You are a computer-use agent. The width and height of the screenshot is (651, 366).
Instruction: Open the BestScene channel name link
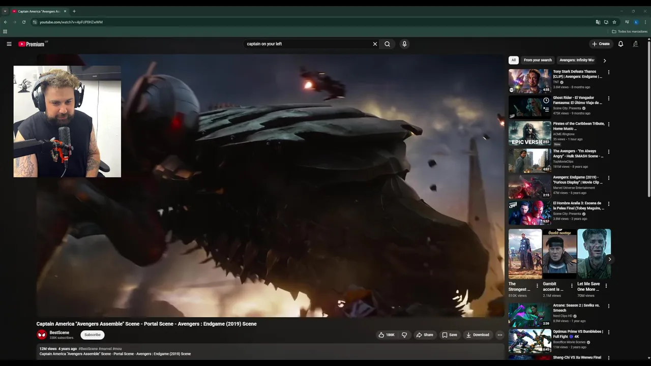point(60,332)
